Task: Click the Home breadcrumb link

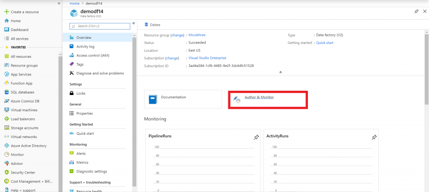Action: click(75, 3)
